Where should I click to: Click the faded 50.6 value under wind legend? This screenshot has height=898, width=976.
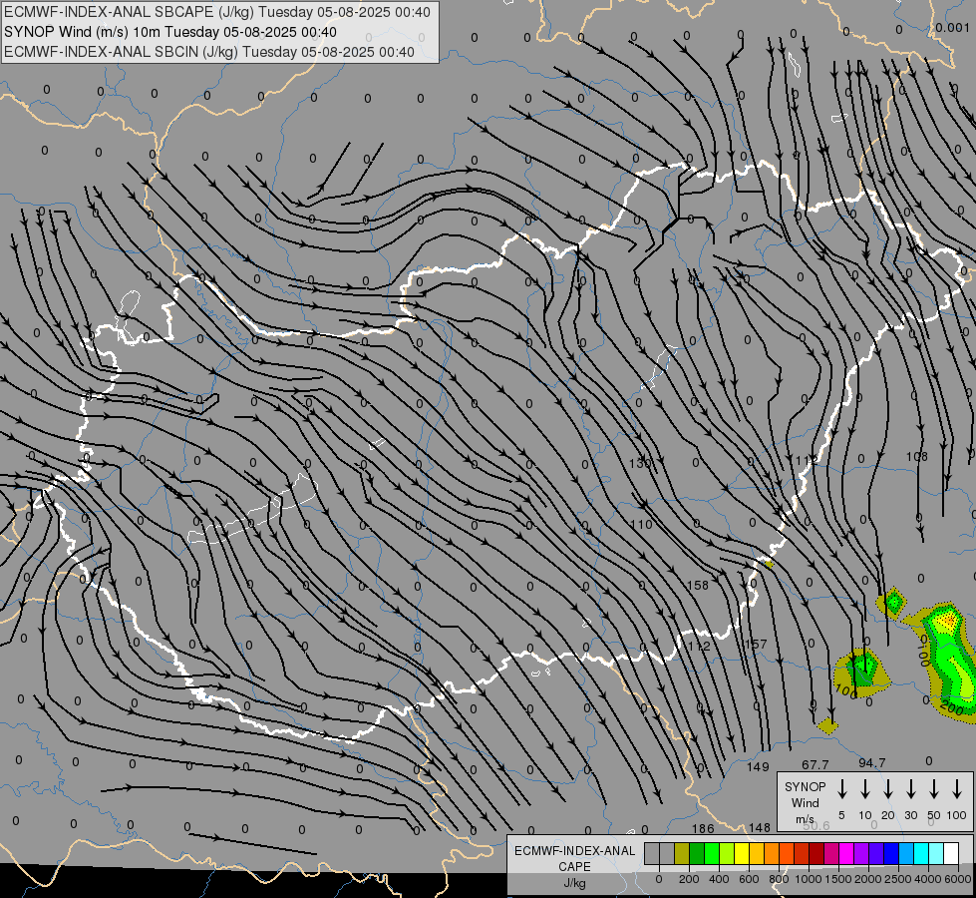coord(816,826)
